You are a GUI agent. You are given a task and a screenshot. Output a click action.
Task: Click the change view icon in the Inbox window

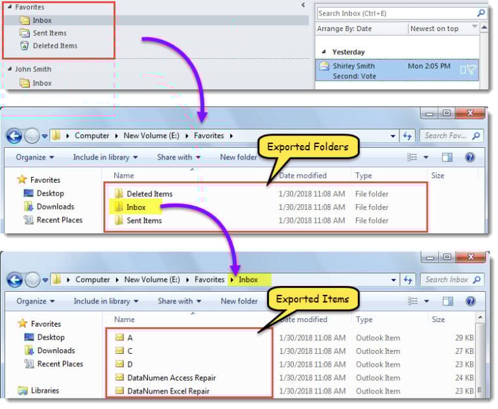pos(412,301)
